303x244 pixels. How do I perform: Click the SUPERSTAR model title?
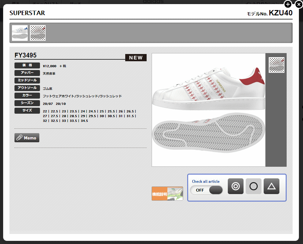coord(27,13)
